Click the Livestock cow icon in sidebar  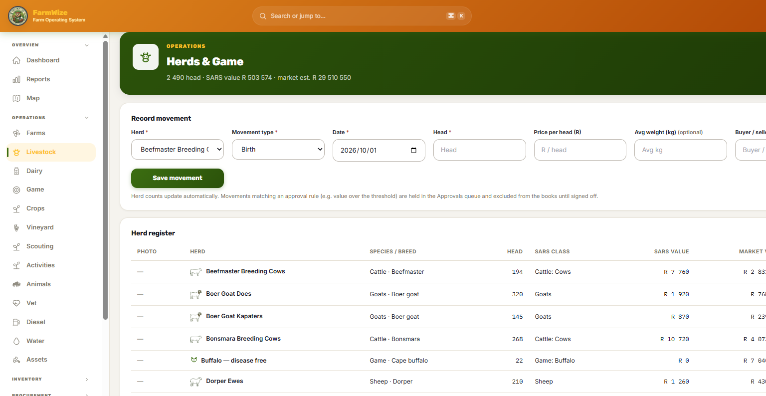16,152
